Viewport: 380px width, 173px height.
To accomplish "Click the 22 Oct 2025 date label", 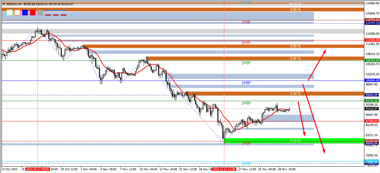I will pos(10,169).
